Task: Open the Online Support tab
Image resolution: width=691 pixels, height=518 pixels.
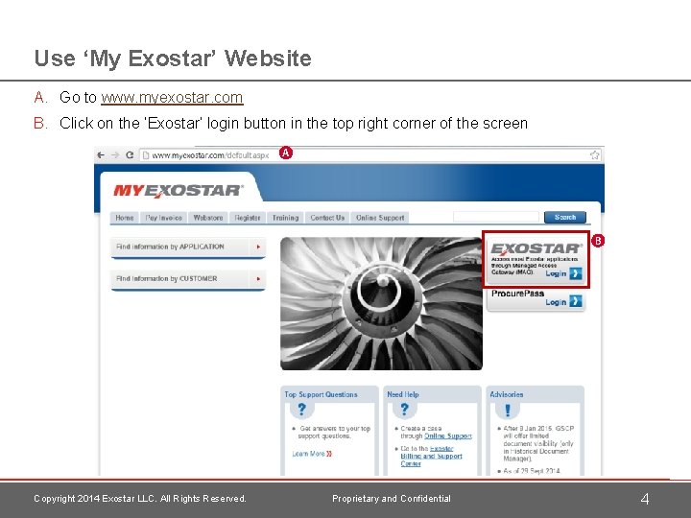Action: (380, 218)
